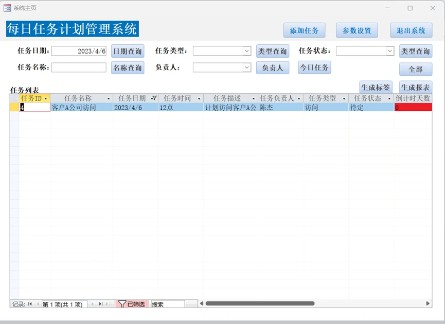Click the scrollbar right arrow
The image size is (445, 324).
point(428,303)
